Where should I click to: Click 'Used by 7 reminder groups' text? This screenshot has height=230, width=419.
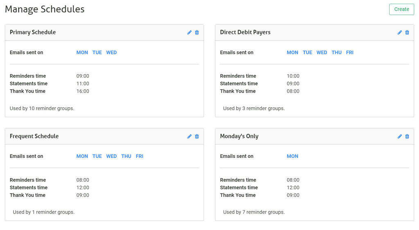(x=254, y=212)
